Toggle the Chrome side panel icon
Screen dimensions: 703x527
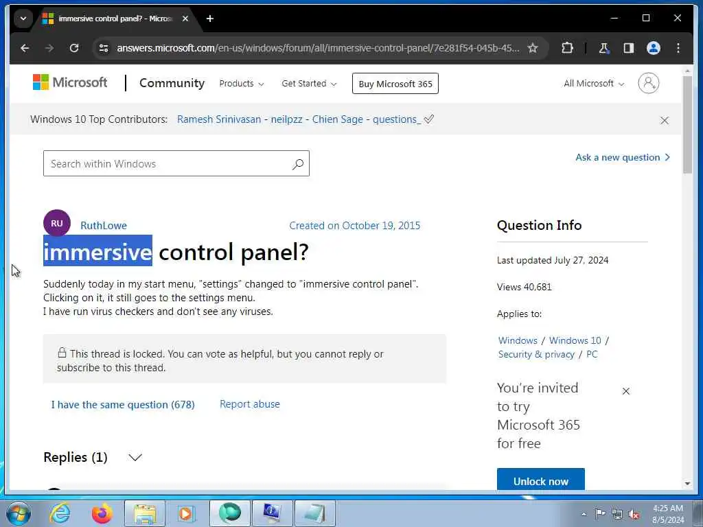[629, 48]
